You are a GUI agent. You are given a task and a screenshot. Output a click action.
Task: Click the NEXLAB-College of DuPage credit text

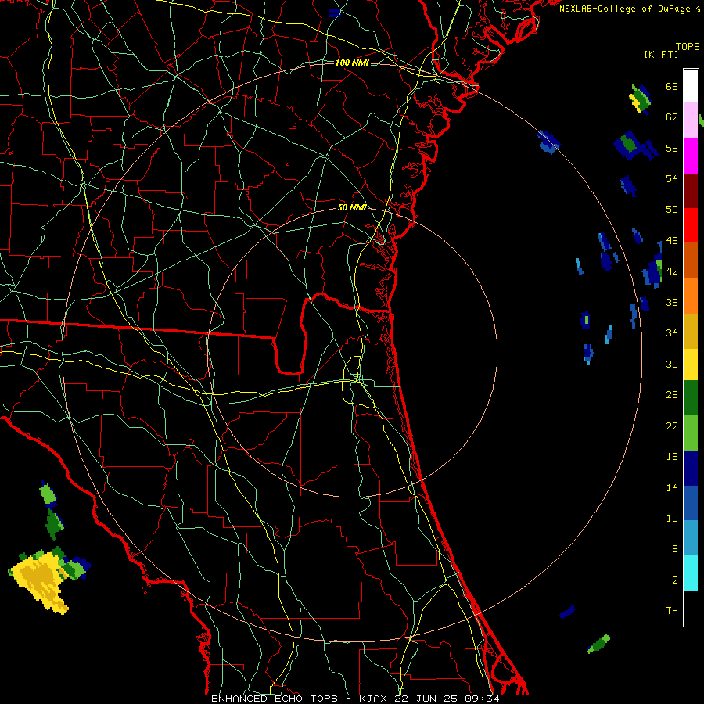625,9
